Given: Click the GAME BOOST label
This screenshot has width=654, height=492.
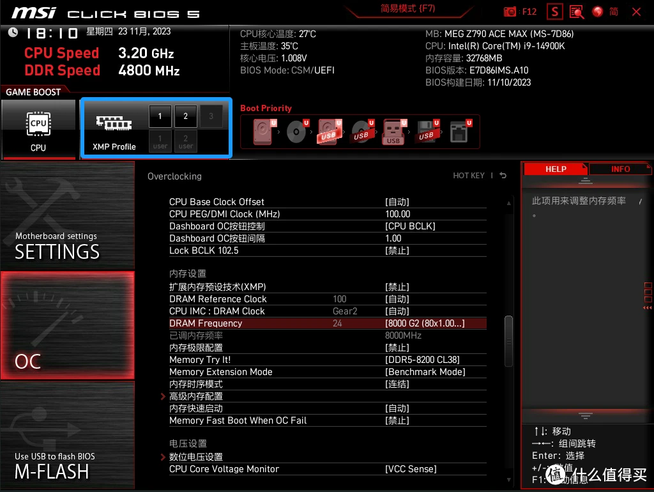Looking at the screenshot, I should (x=33, y=92).
